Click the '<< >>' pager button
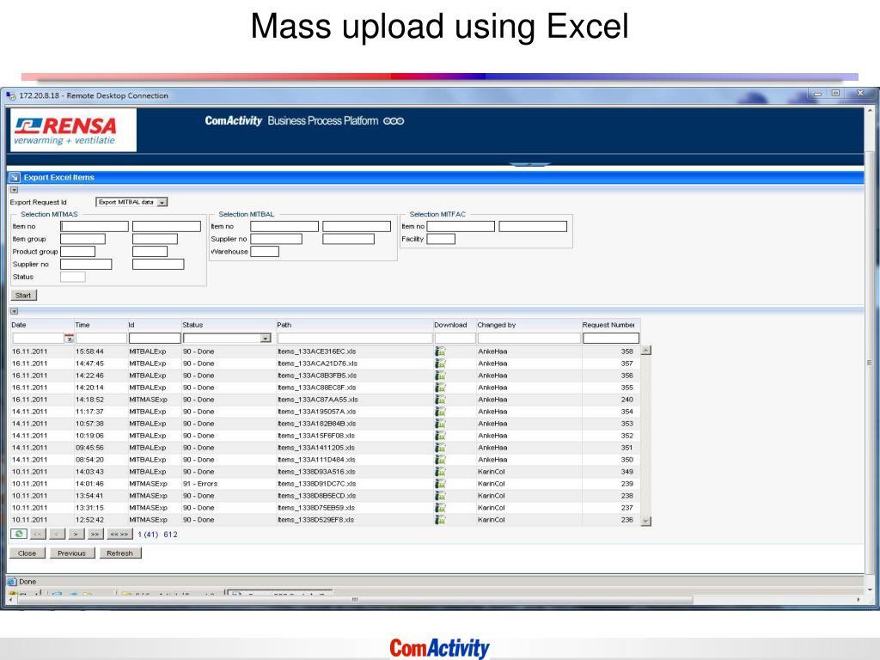The width and height of the screenshot is (880, 660). 119,535
